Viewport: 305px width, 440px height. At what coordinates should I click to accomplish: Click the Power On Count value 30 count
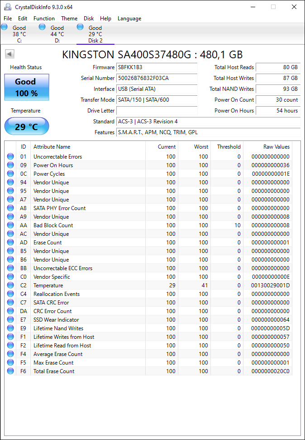[278, 100]
